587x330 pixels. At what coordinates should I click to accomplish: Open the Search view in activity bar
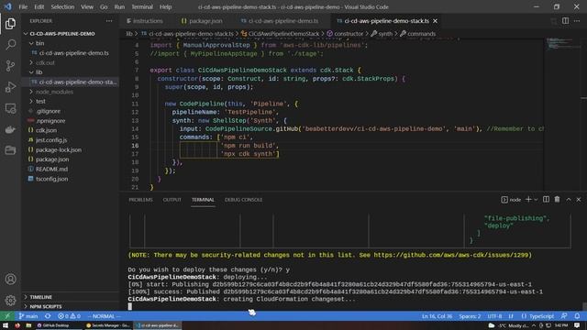(x=10, y=45)
